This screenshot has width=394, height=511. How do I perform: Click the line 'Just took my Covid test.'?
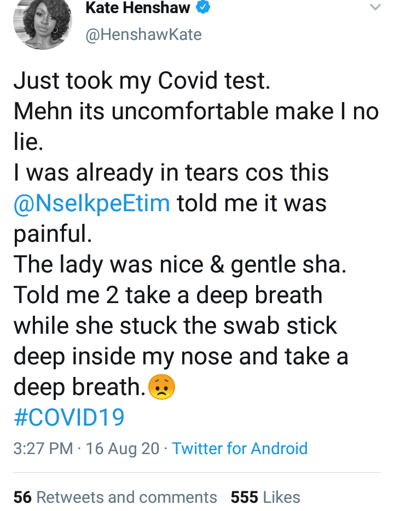pyautogui.click(x=142, y=82)
